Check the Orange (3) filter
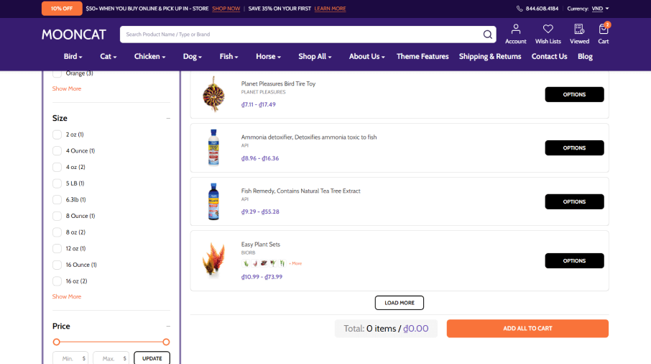This screenshot has height=364, width=651. click(x=57, y=73)
